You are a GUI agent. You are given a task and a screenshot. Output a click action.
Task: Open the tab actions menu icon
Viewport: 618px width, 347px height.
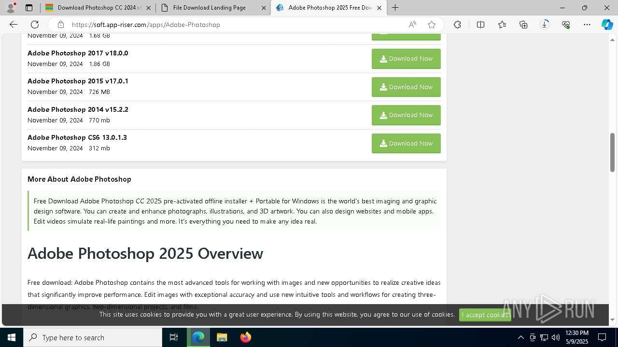(x=29, y=8)
